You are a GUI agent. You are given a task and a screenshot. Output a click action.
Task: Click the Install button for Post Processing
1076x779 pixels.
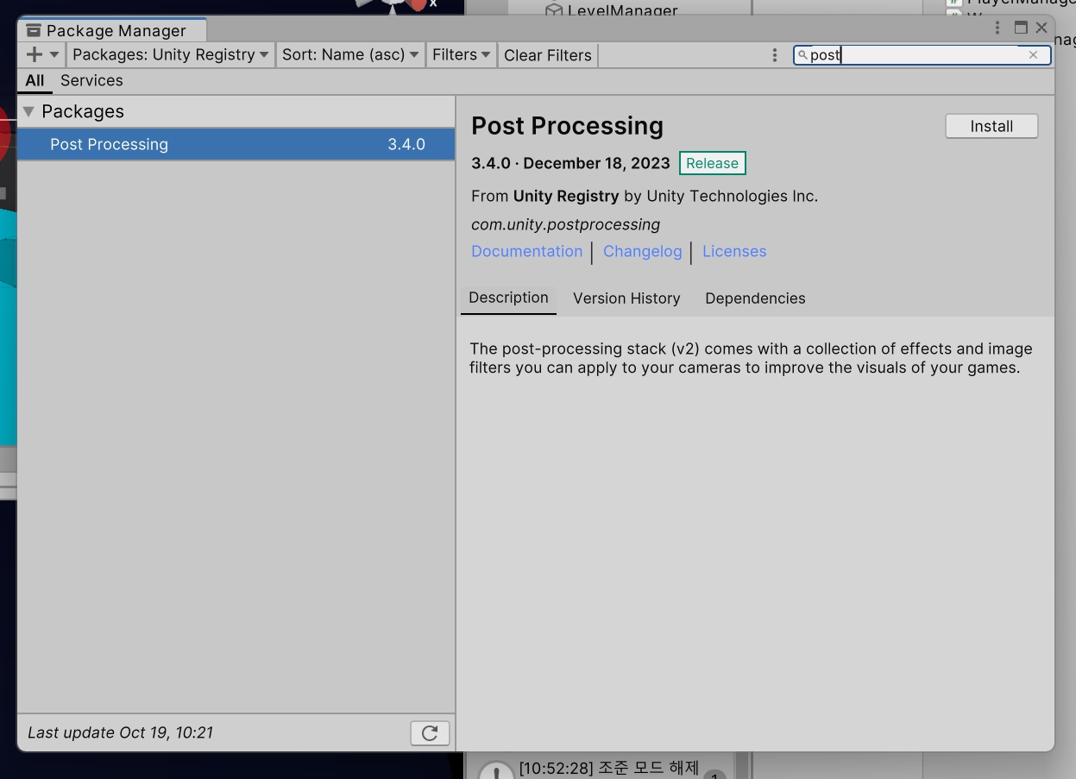click(991, 126)
